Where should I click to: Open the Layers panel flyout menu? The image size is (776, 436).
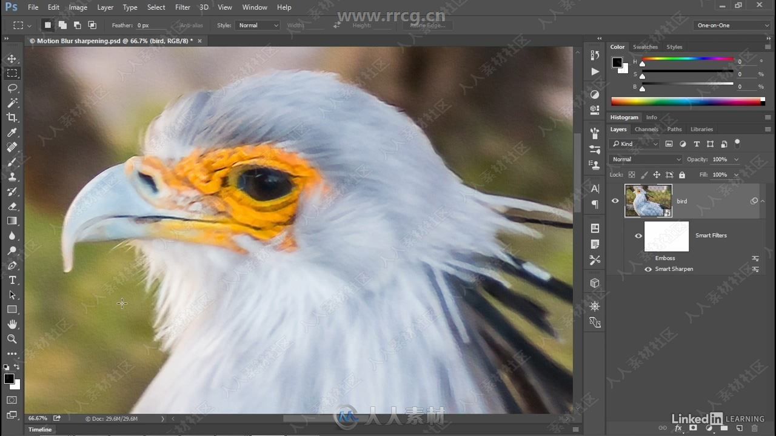(x=768, y=130)
